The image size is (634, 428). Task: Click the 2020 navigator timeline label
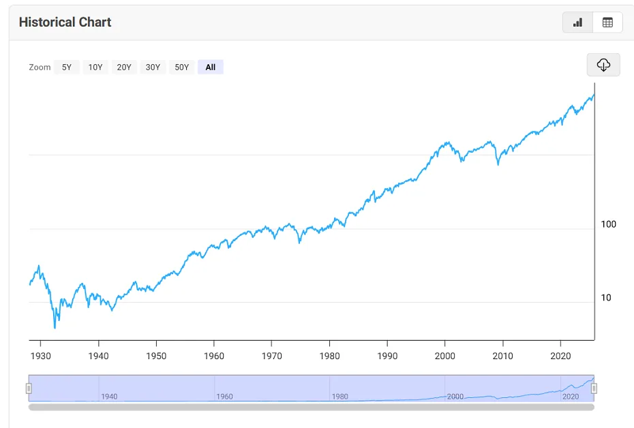coord(570,397)
